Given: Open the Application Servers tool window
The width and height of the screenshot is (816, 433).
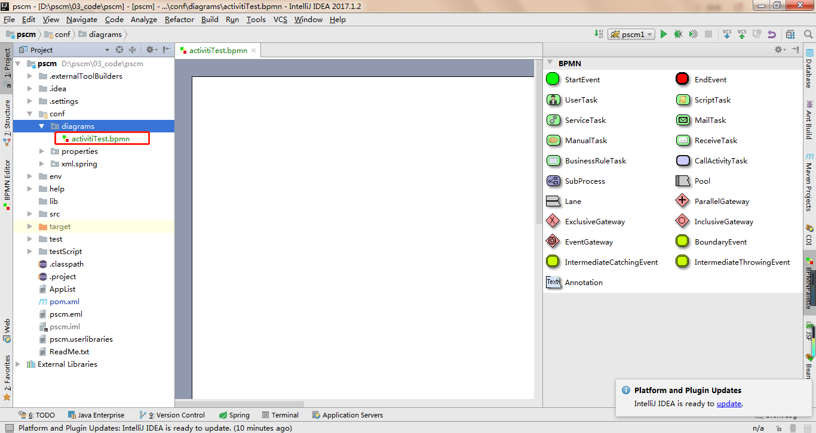Looking at the screenshot, I should (x=348, y=415).
